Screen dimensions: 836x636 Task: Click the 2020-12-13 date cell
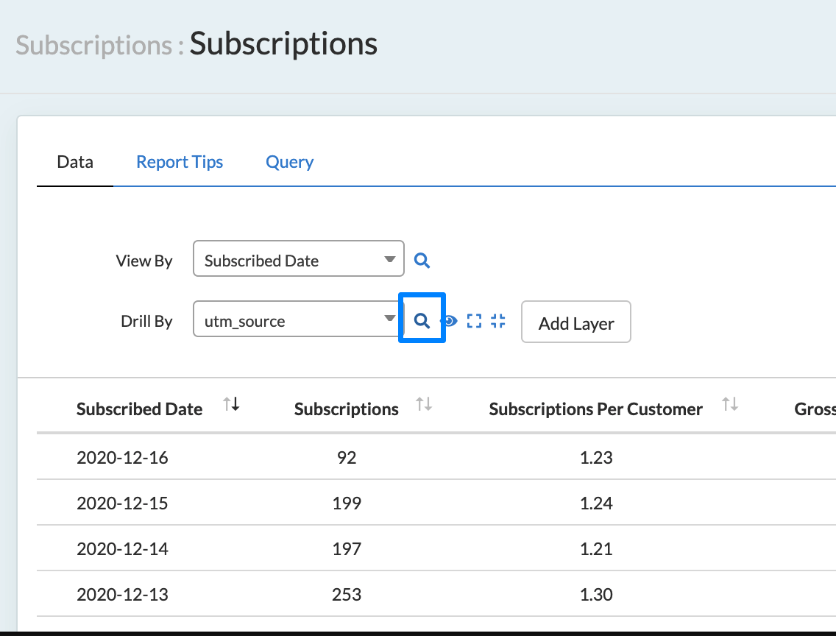122,595
